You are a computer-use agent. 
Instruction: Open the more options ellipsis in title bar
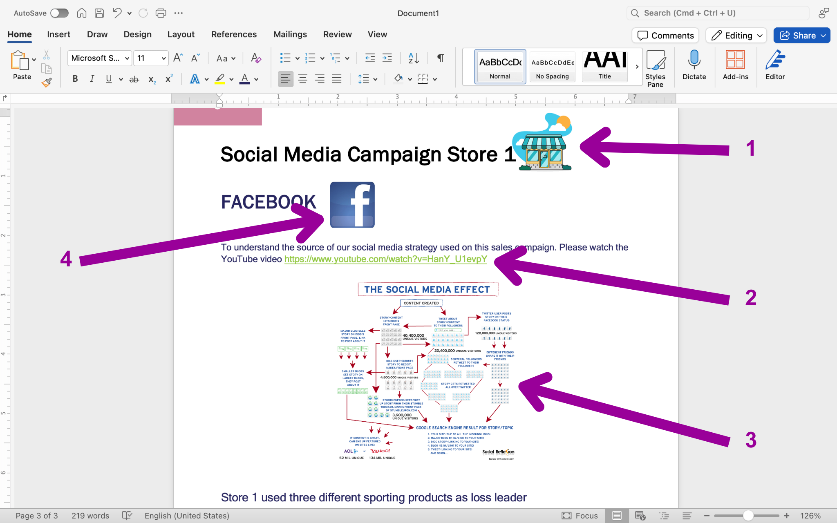pyautogui.click(x=179, y=13)
